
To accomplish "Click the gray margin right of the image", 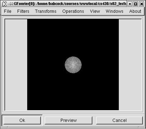I will (130, 65).
